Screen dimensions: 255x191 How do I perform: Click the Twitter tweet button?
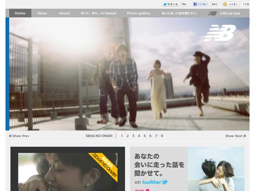tap(170, 4)
